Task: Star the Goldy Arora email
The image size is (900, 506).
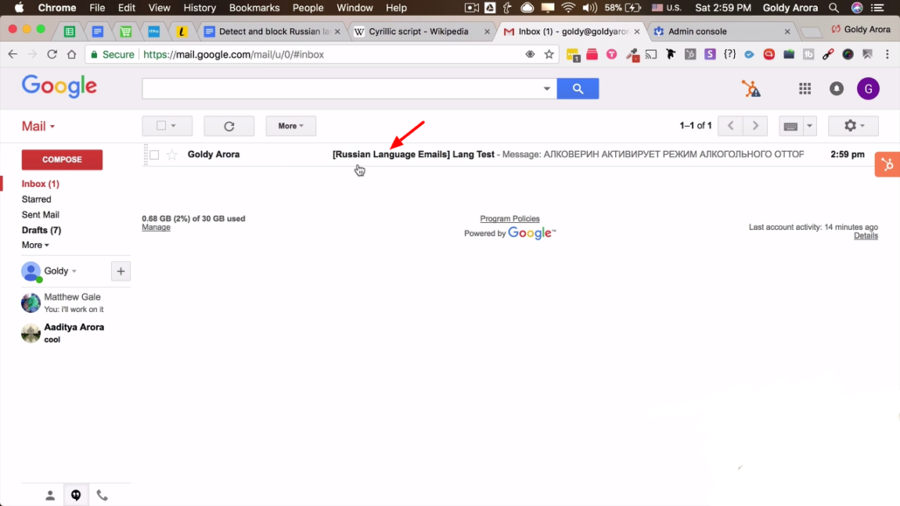Action: coord(171,155)
